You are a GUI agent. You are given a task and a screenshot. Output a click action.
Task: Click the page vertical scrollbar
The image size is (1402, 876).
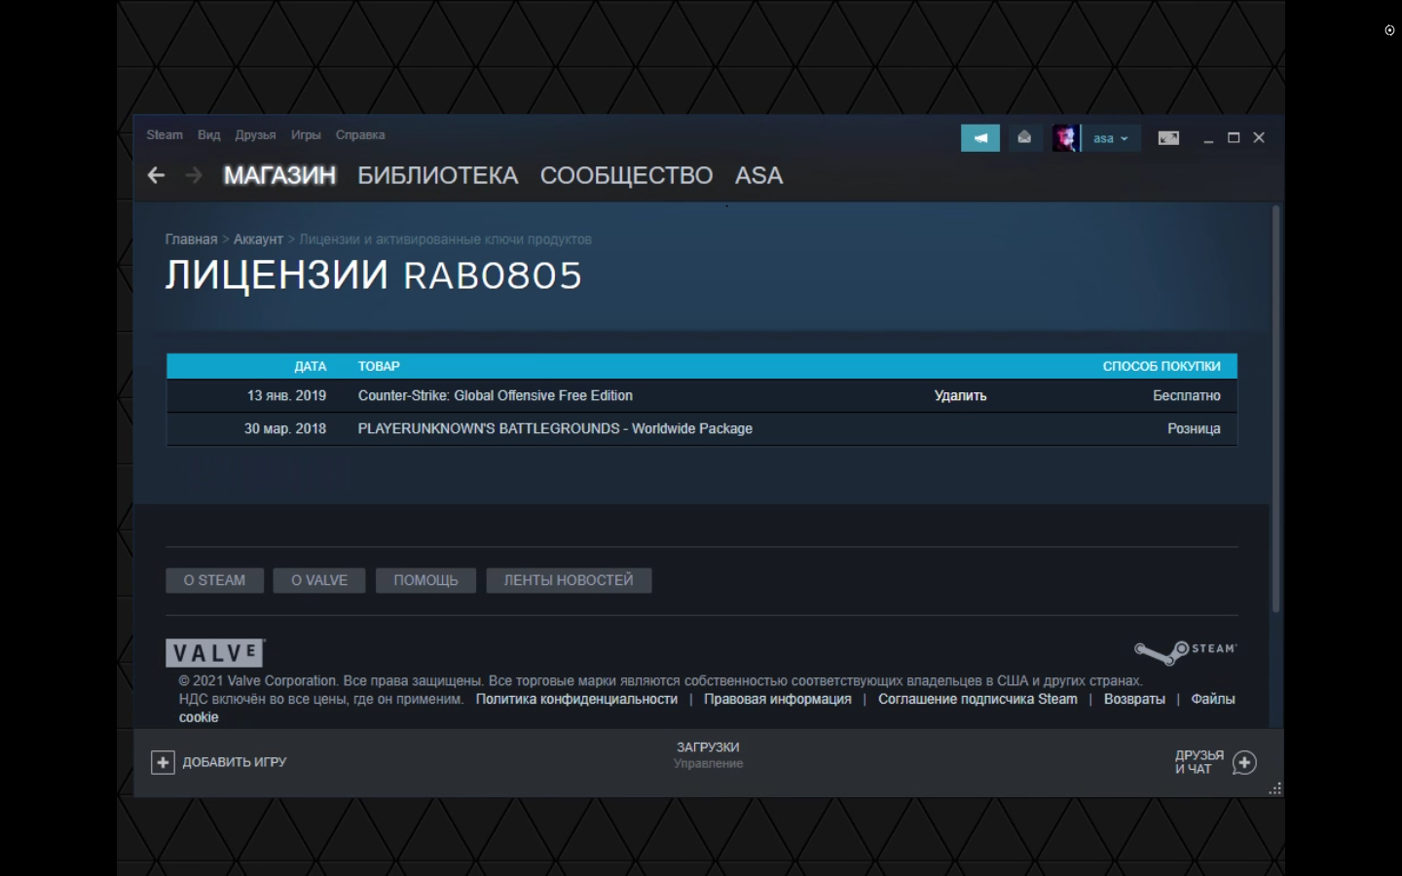pyautogui.click(x=1275, y=409)
